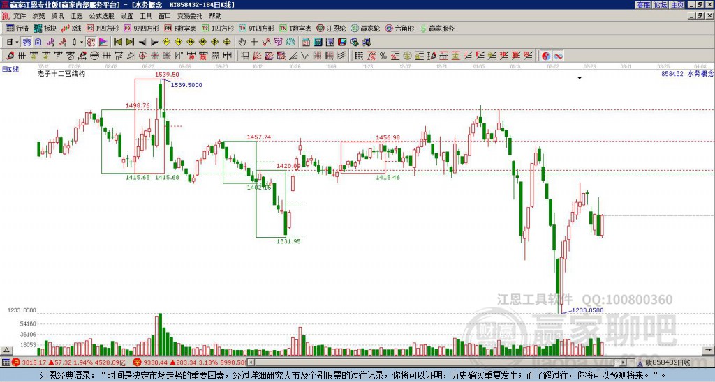Click the 9330.44 index status entry

point(190,362)
